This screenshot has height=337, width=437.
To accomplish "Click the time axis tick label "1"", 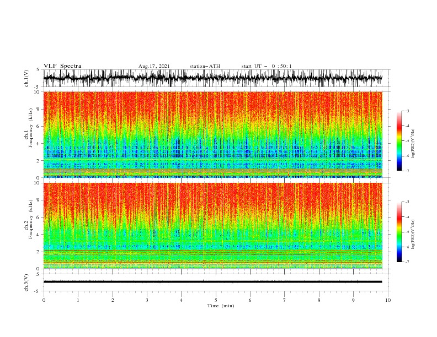I will click(78, 300).
